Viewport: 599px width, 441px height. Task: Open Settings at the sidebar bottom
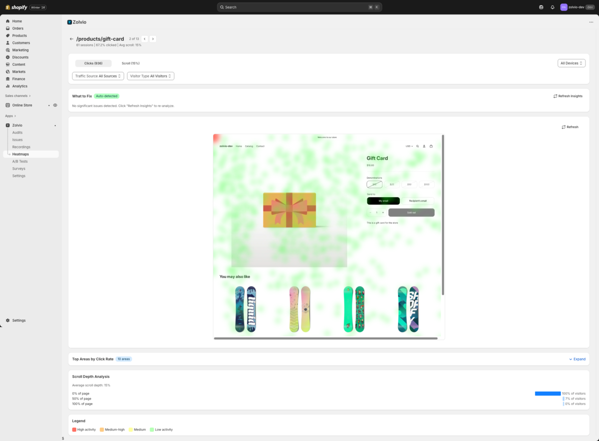(19, 320)
